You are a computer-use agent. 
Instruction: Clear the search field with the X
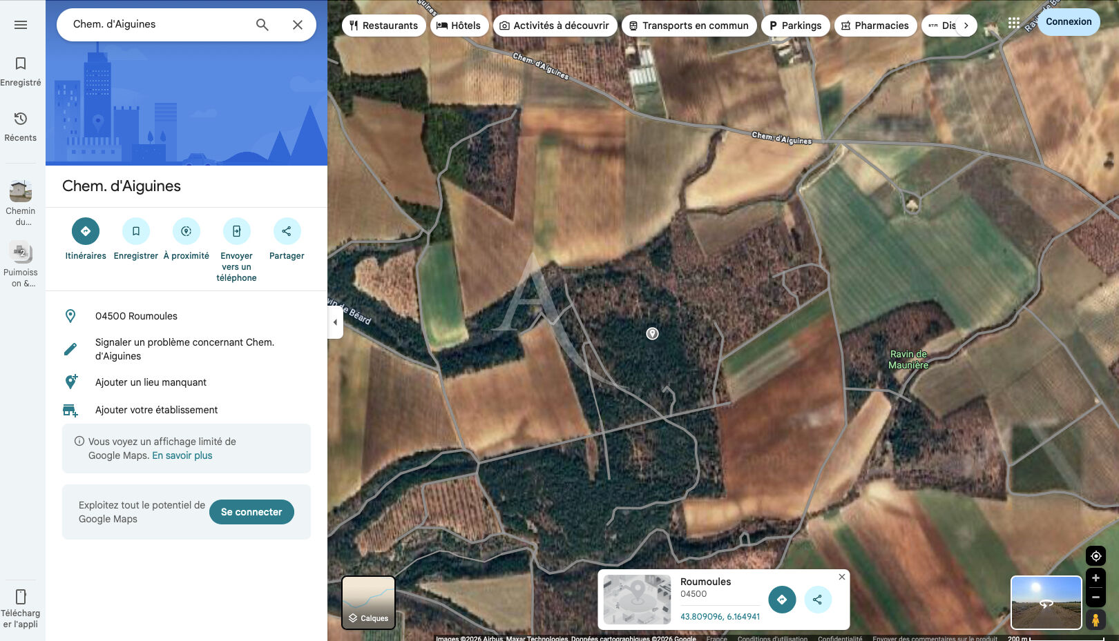[298, 24]
